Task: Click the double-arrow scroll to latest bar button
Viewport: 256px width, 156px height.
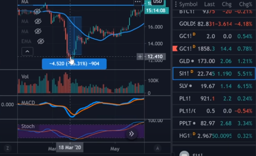Action: [x=131, y=134]
